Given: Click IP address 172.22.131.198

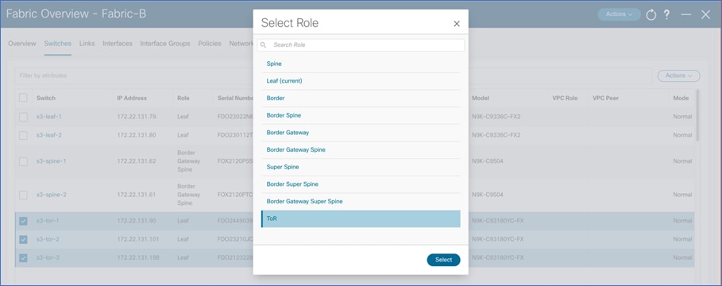Looking at the screenshot, I should coord(138,257).
